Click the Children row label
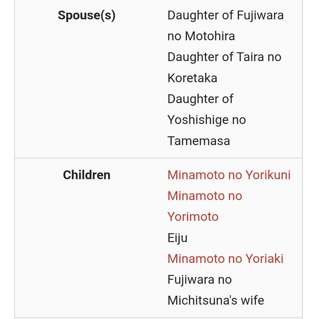This screenshot has width=317, height=319. (x=87, y=175)
